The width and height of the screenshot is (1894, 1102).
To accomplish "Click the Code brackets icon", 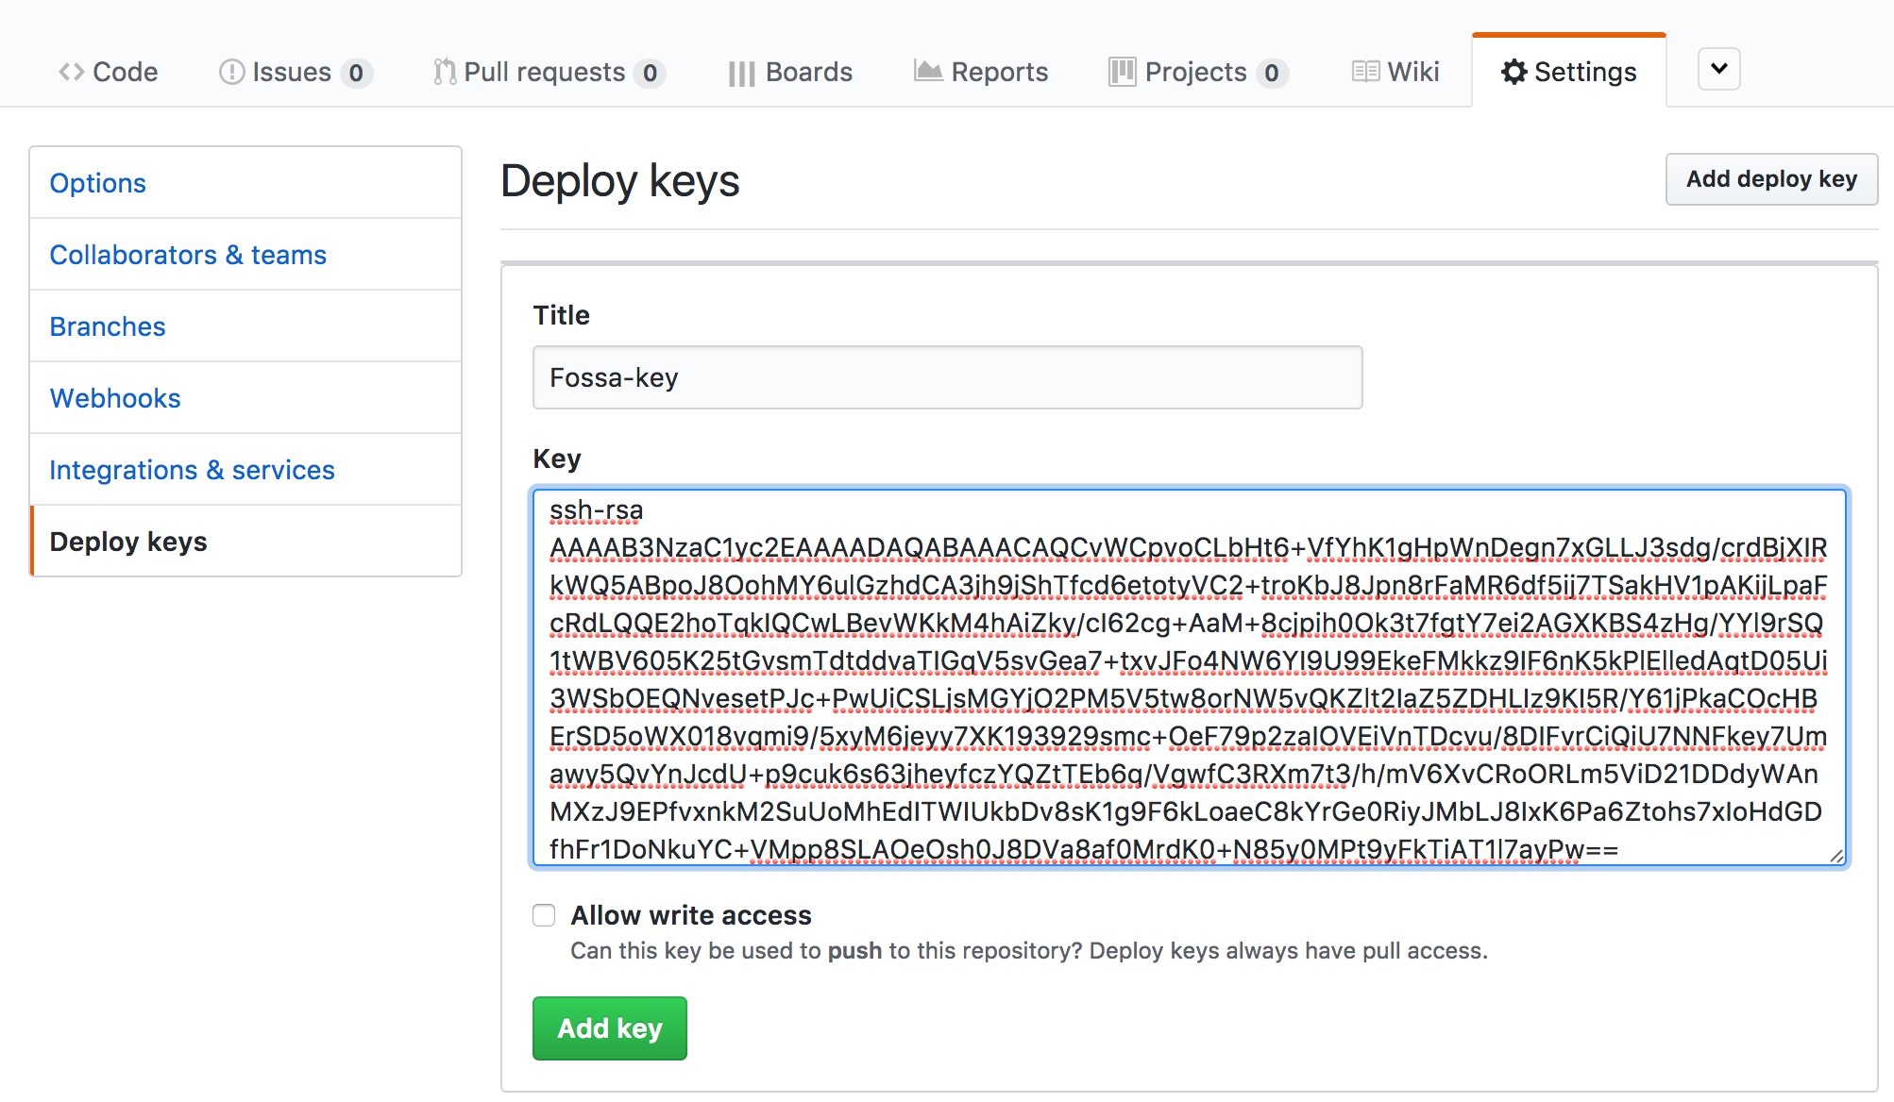I will [x=71, y=72].
